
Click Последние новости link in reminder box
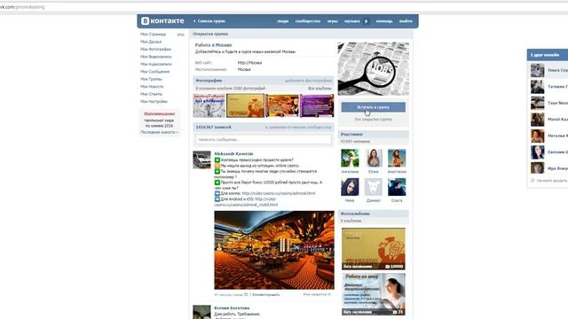point(159,132)
